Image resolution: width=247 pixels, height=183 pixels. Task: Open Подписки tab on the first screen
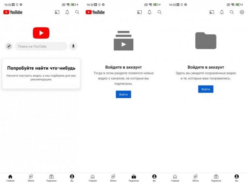tap(51, 178)
